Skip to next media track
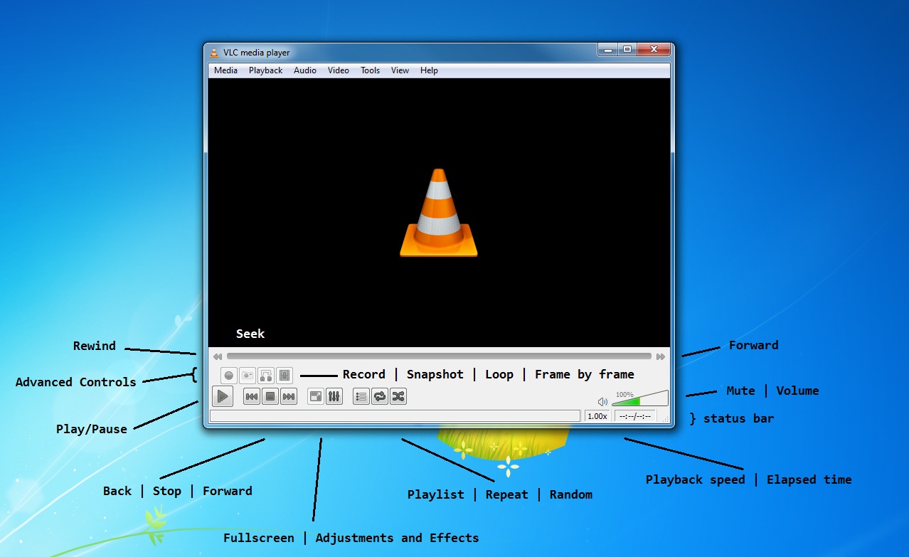 (x=289, y=397)
